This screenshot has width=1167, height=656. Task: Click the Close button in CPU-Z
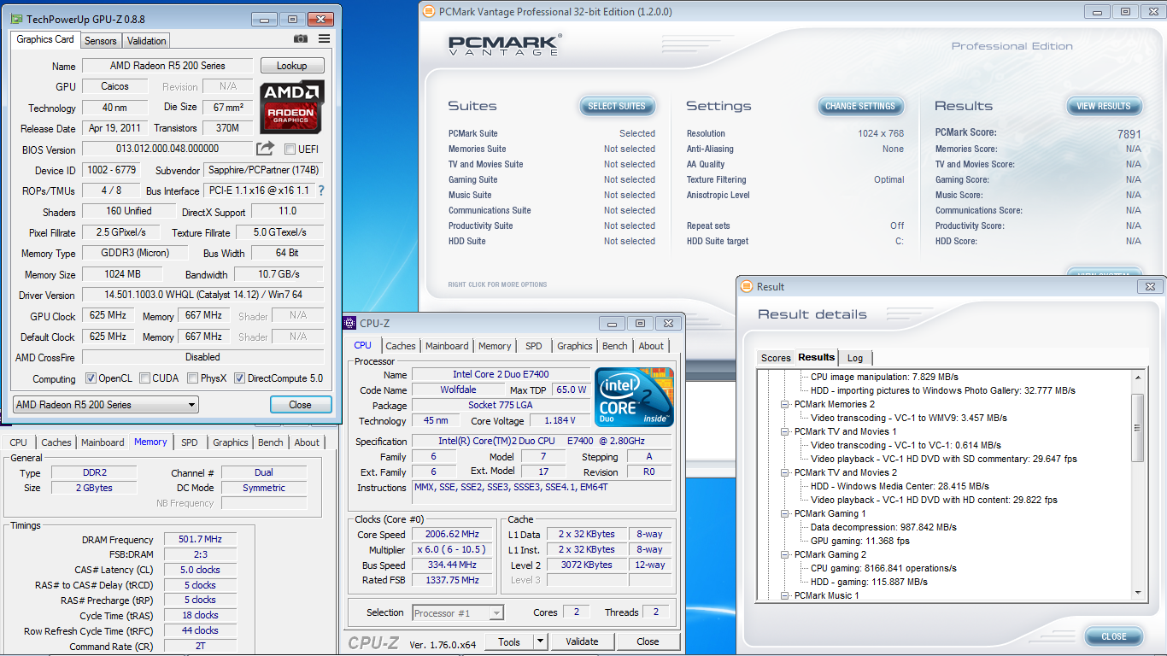click(648, 641)
